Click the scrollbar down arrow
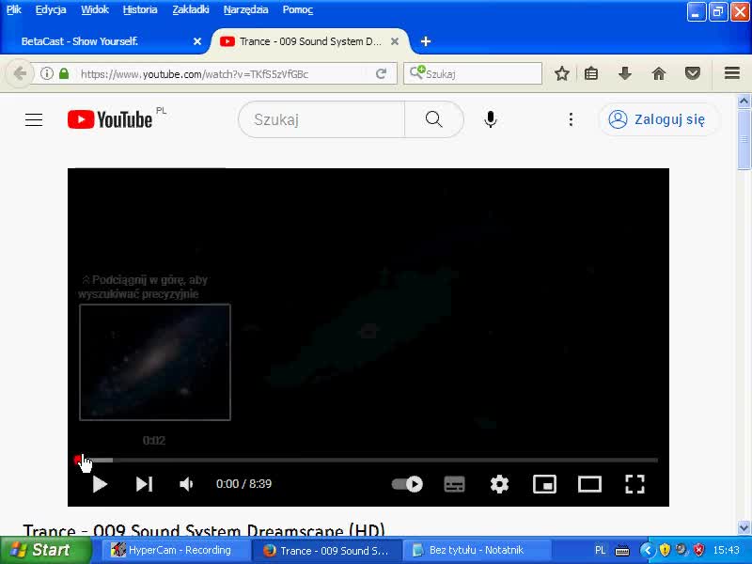This screenshot has width=752, height=564. [744, 527]
